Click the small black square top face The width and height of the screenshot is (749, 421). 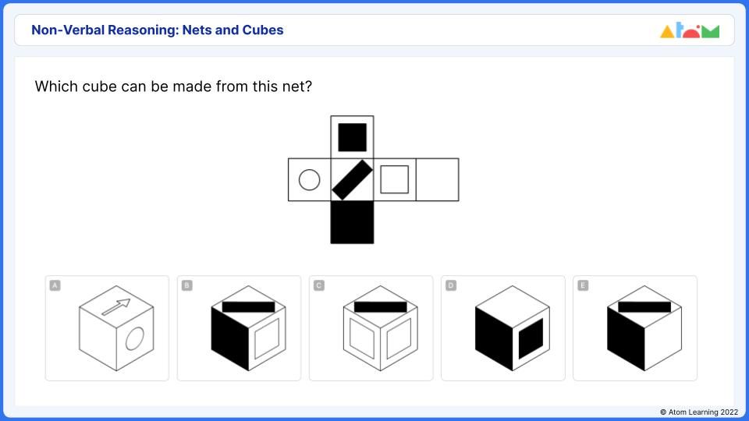tap(352, 137)
